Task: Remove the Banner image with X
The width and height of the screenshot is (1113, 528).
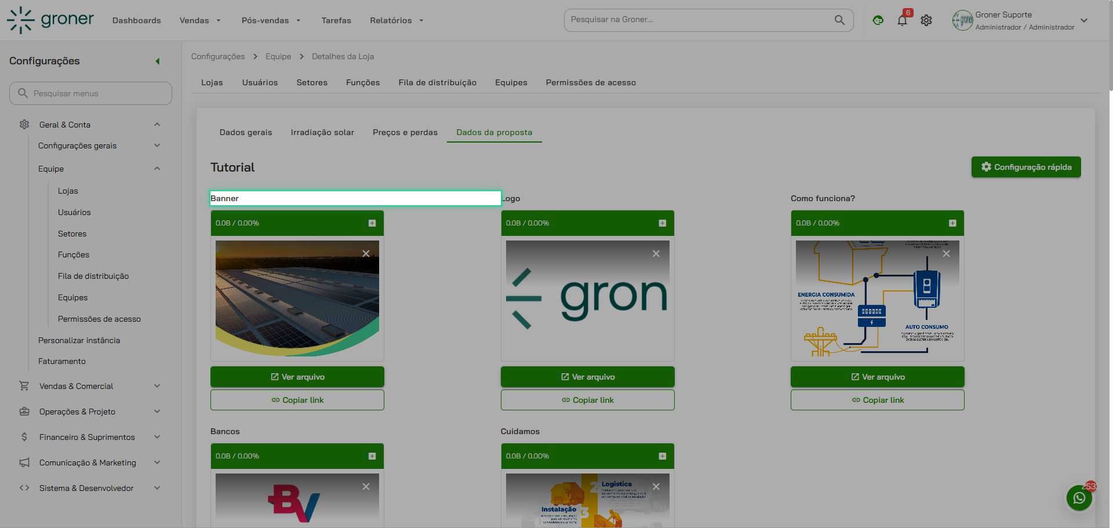Action: (x=366, y=254)
